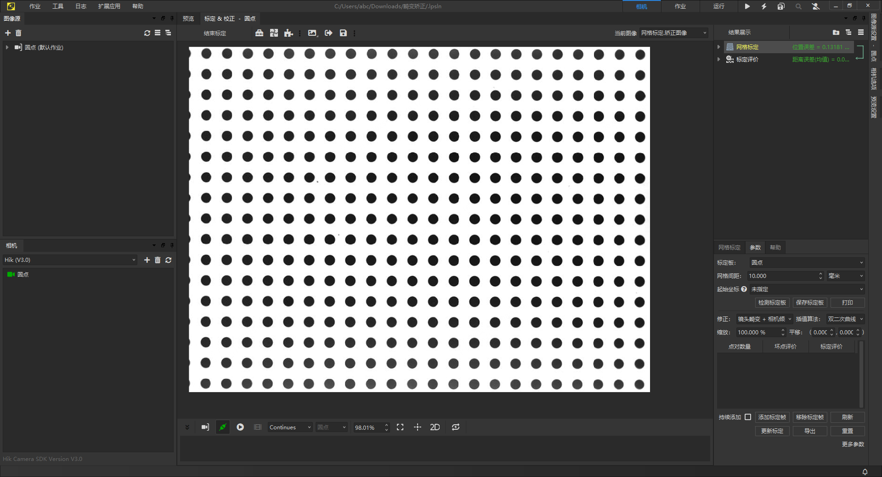Image resolution: width=882 pixels, height=477 pixels.
Task: Toggle the crosshair center display
Action: (x=417, y=427)
